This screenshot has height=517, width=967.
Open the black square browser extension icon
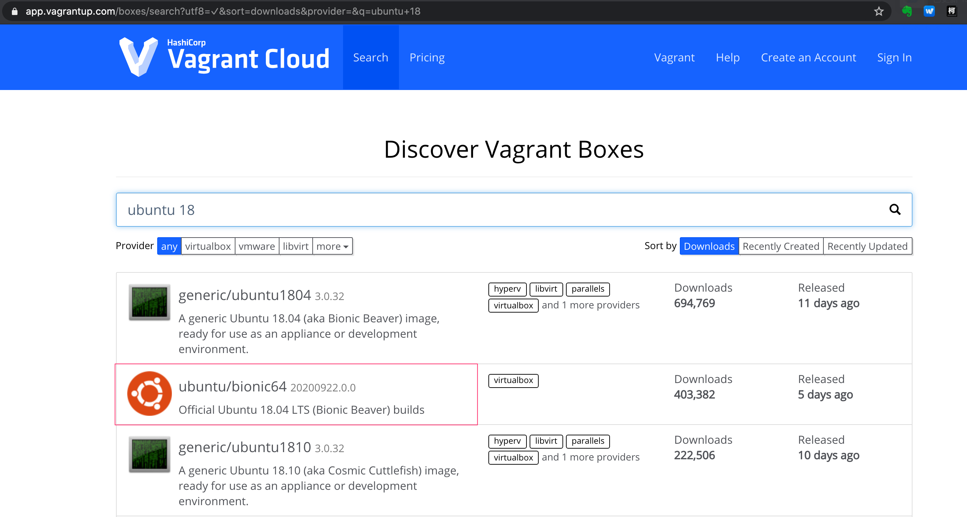coord(952,11)
